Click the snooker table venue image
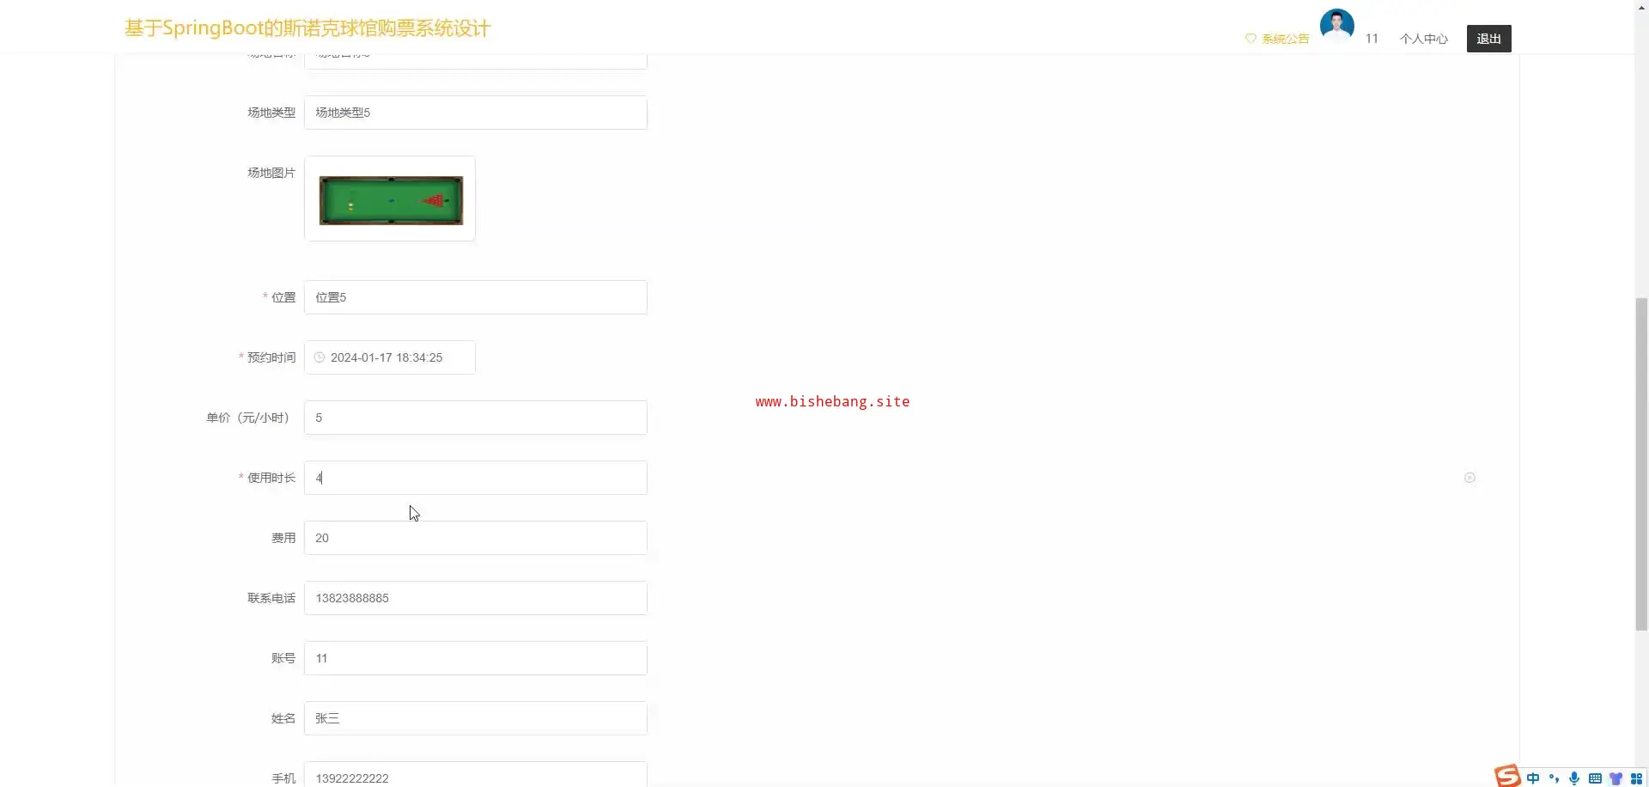Screen dimensions: 1649x787 390,199
